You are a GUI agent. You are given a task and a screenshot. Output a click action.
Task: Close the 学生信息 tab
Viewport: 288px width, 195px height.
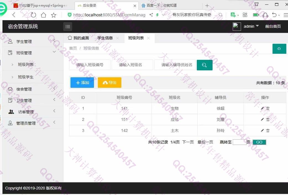pos(117,38)
